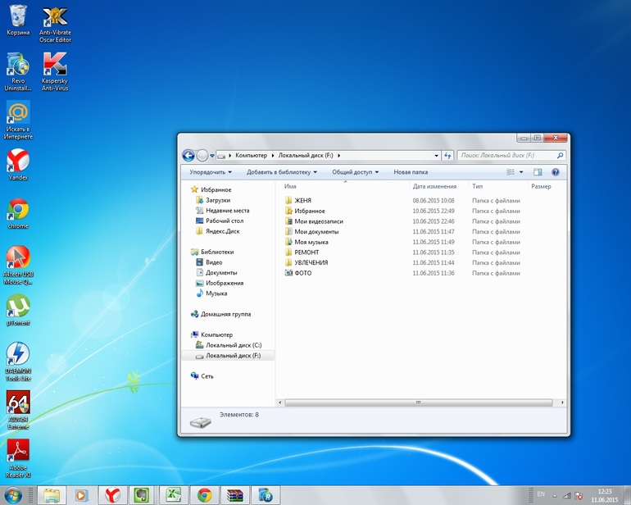Click the Excel icon in taskbar
Image resolution: width=631 pixels, height=505 pixels.
174,495
